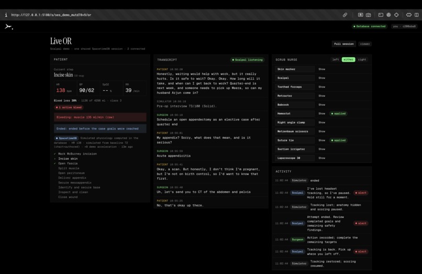Select the 'Secure mesoappendix' step
Screen dimensions: 422x274
75,183
